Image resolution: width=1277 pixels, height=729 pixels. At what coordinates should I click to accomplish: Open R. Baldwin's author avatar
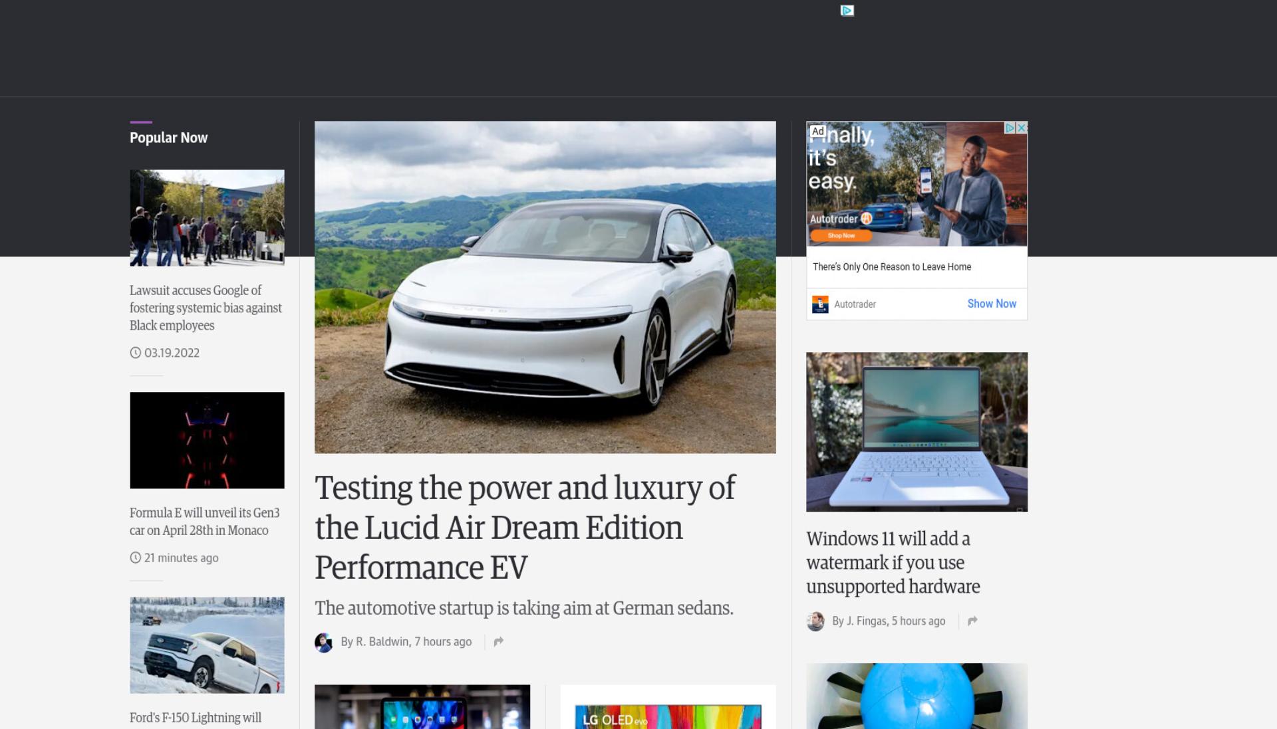click(323, 643)
